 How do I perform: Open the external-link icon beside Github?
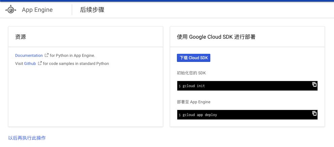pos(40,63)
